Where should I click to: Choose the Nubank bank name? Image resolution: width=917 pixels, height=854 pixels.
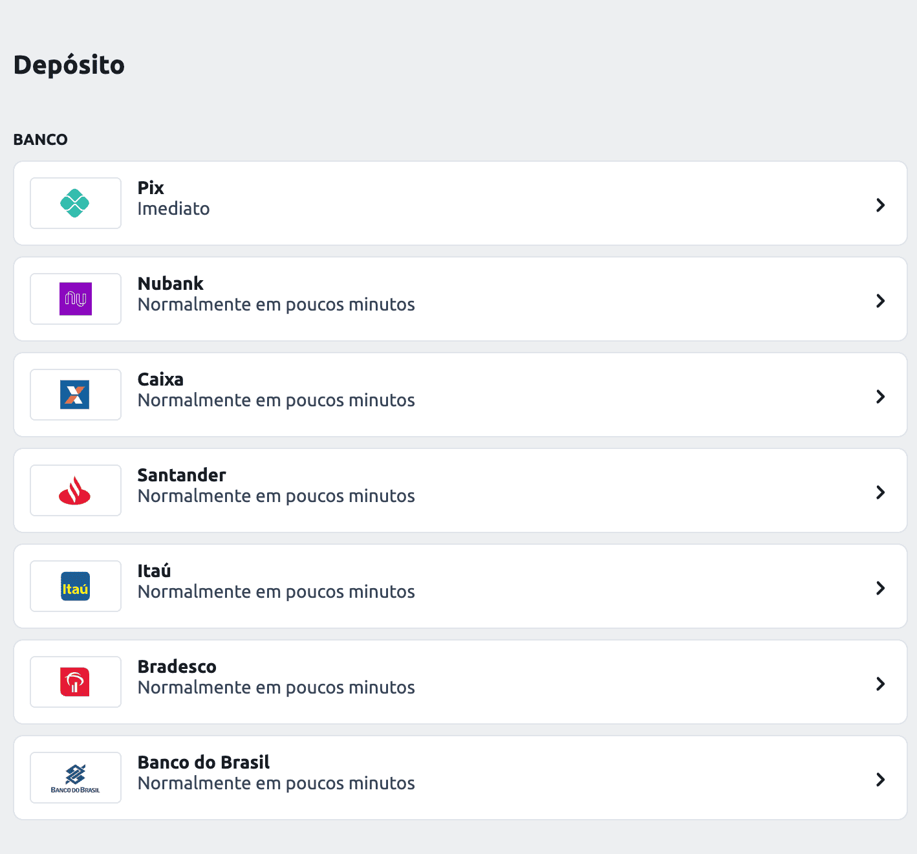171,283
